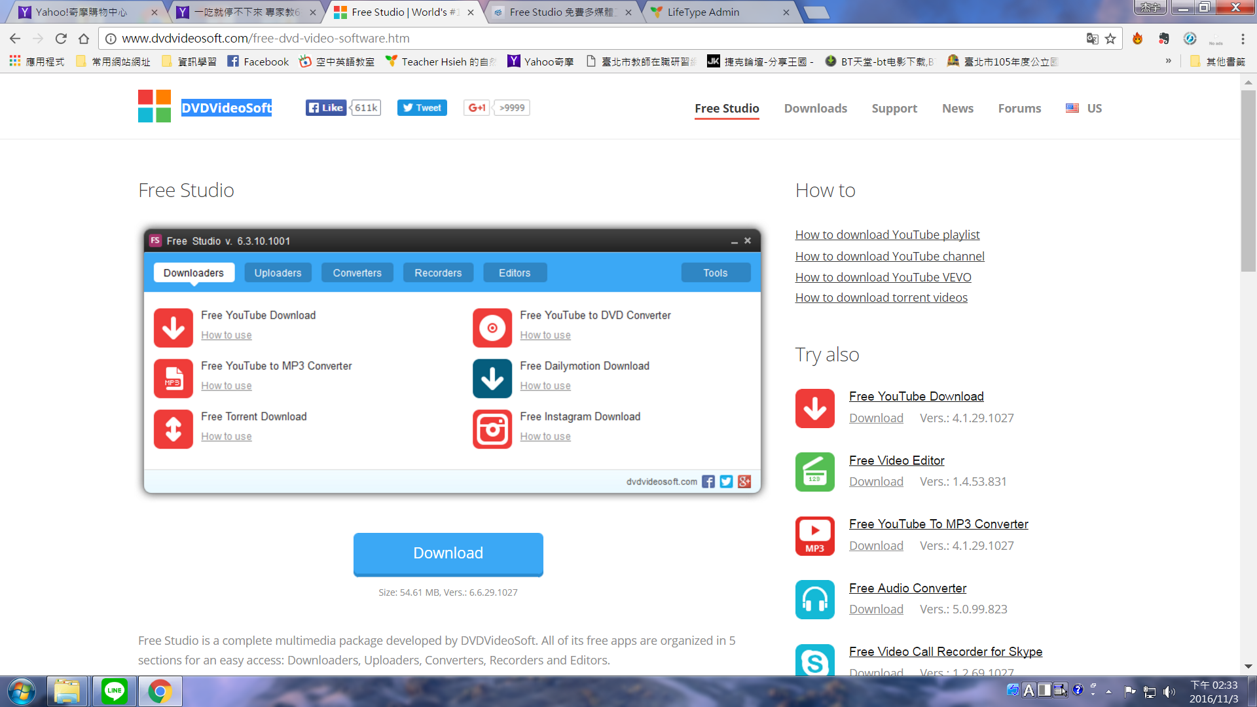
Task: Click the translate icon in the address bar
Action: (x=1092, y=39)
